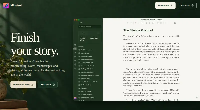Open chapter A Lie With Government Seals
Image resolution: width=200 pixels, height=110 pixels.
coord(90,82)
